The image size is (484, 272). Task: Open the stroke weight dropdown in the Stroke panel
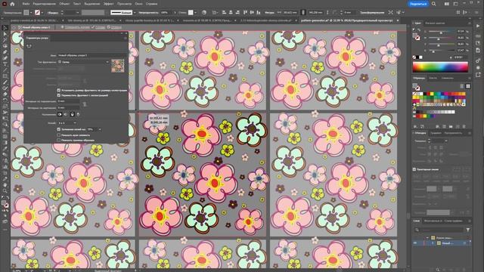446,141
